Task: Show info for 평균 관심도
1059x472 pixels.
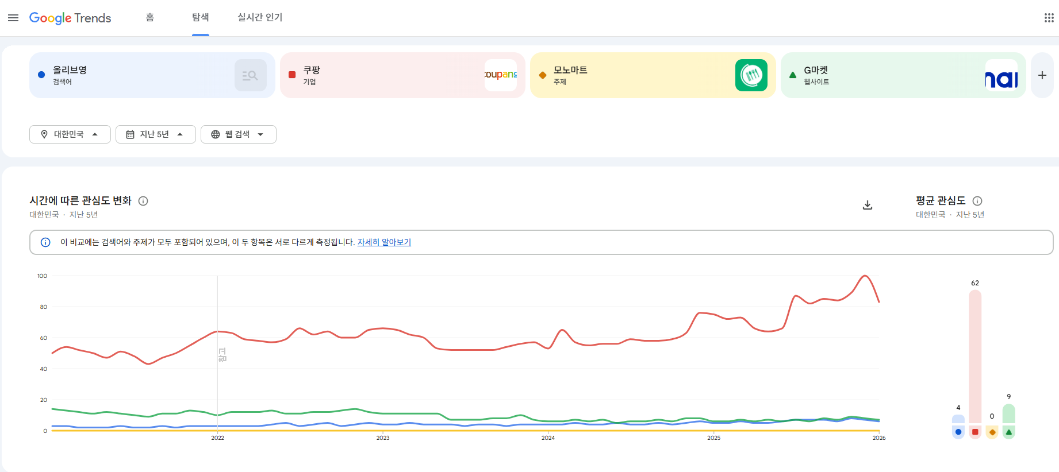Action: (x=977, y=201)
